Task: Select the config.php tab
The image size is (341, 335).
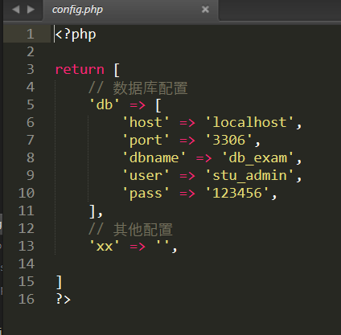Action: pos(131,10)
